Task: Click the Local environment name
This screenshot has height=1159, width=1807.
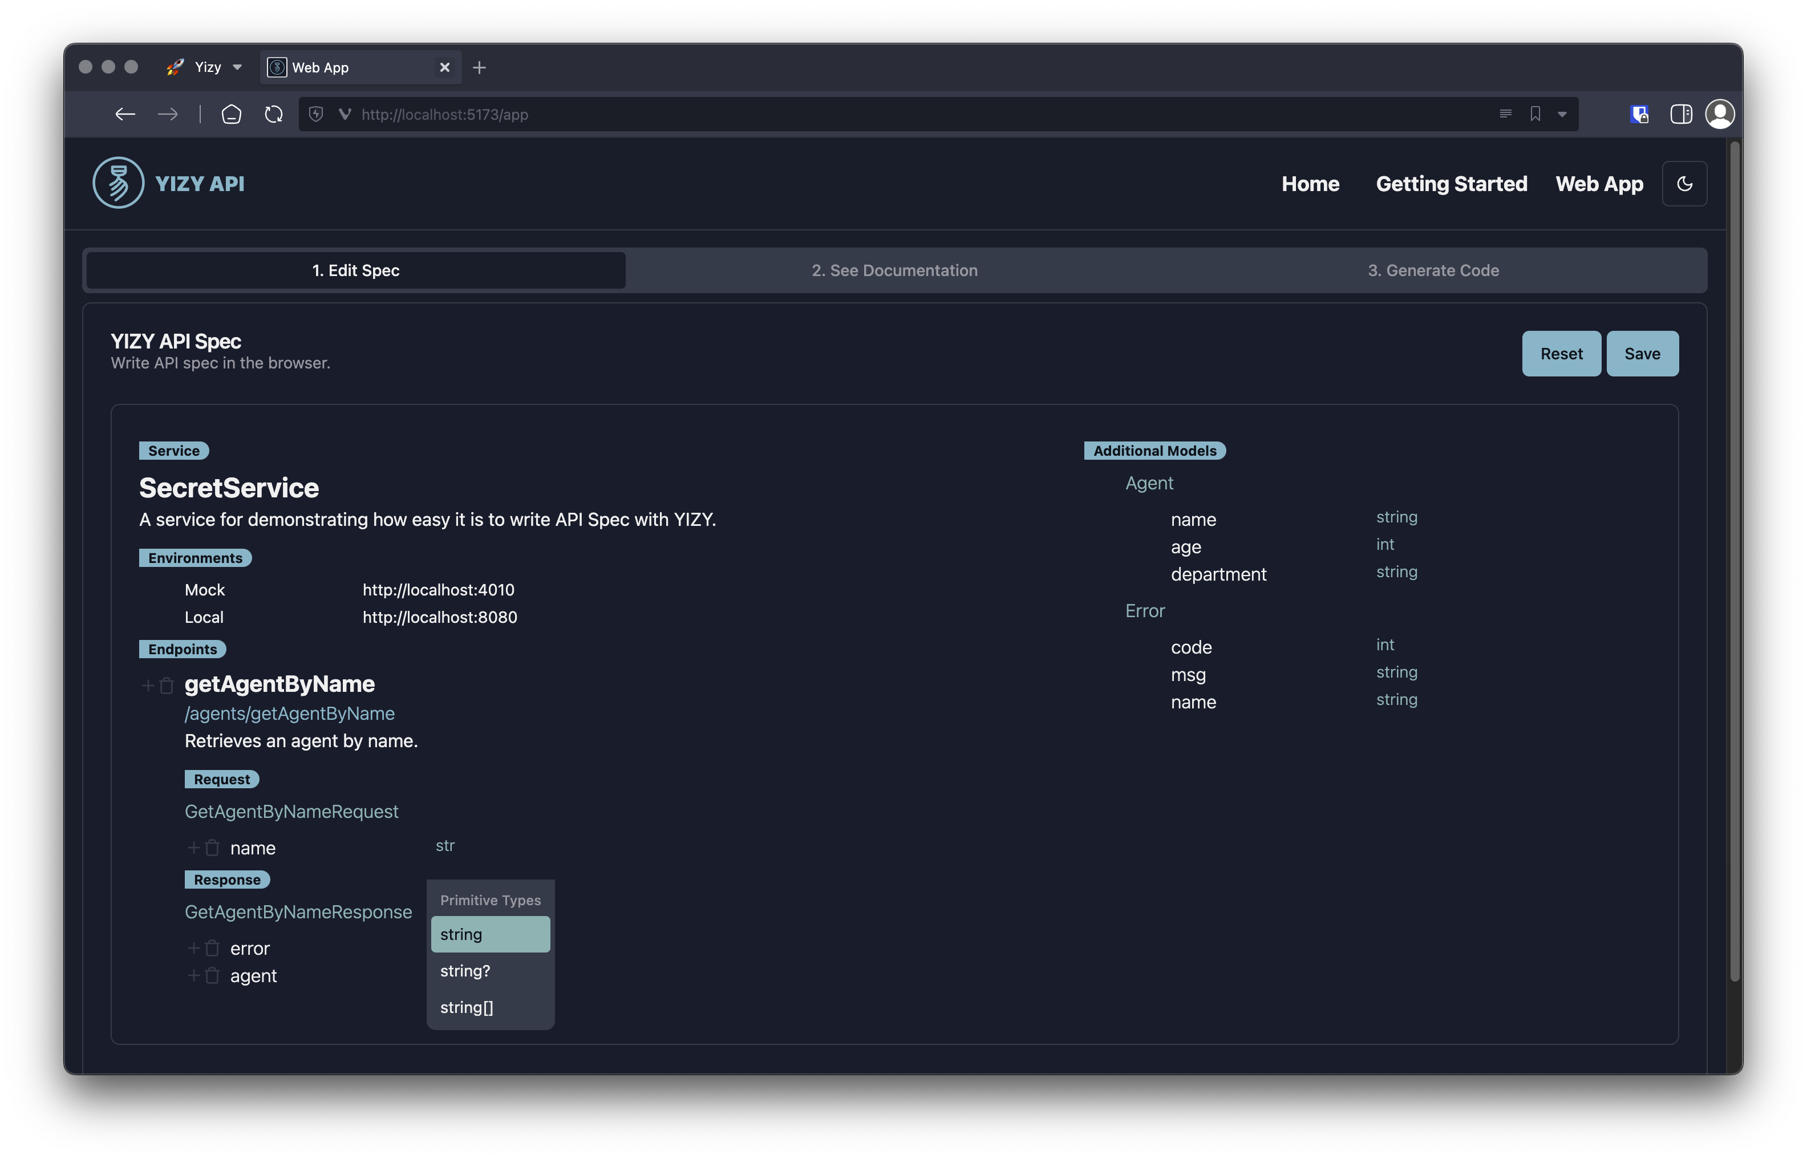Action: point(204,617)
